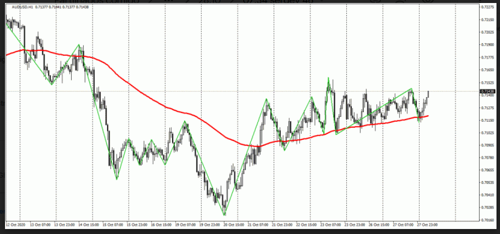The width and height of the screenshot is (500, 234).
Task: Click the lowest zigzag point near 20 Oct
Action: [224, 215]
